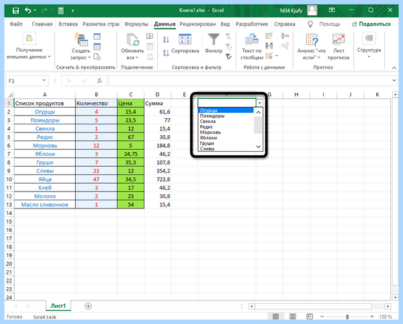Click the Undo arrow icon
Image resolution: width=403 pixels, height=324 pixels.
pos(28,10)
